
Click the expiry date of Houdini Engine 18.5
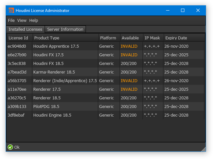(x=176, y=115)
